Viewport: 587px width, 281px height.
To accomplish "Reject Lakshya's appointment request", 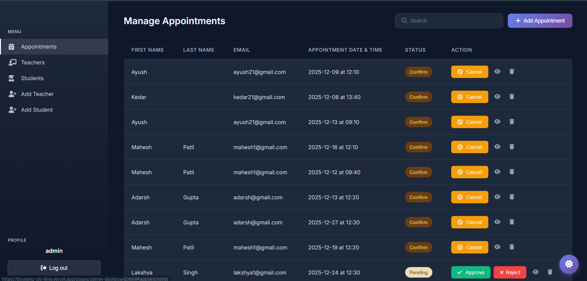I will click(x=510, y=272).
